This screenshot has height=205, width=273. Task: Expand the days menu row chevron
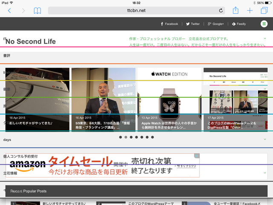[265, 140]
